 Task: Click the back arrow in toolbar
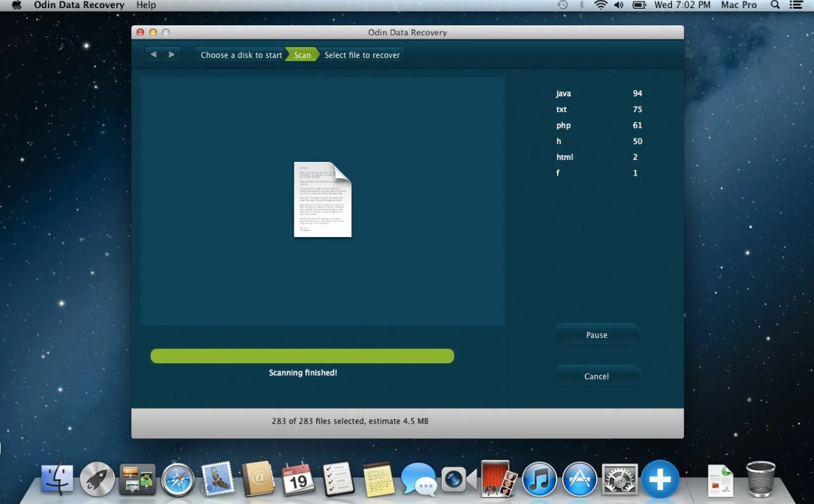[153, 54]
